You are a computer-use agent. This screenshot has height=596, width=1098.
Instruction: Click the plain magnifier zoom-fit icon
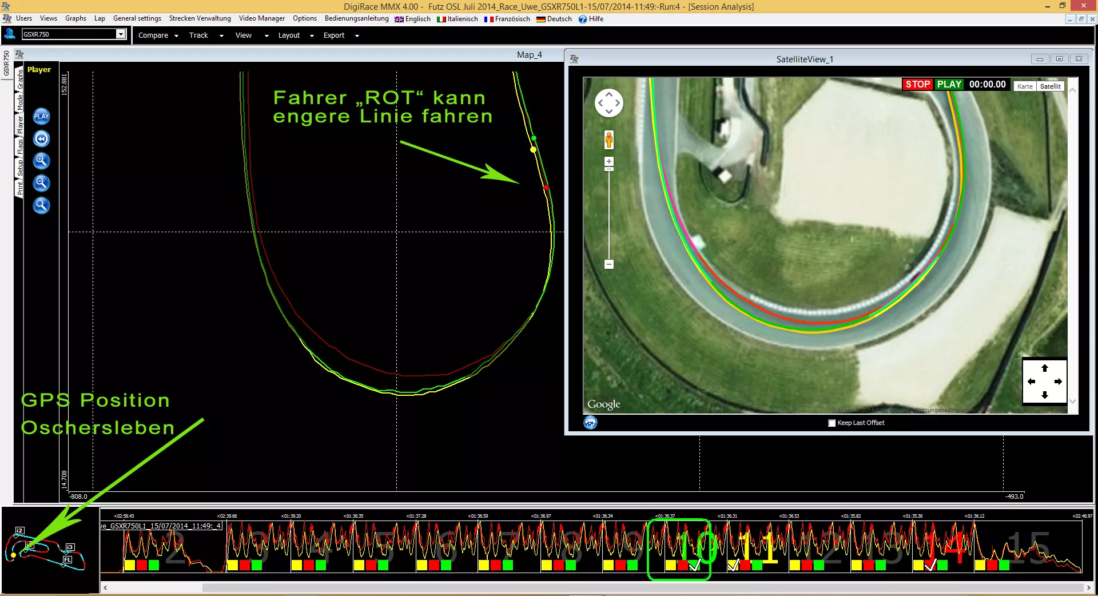(41, 205)
